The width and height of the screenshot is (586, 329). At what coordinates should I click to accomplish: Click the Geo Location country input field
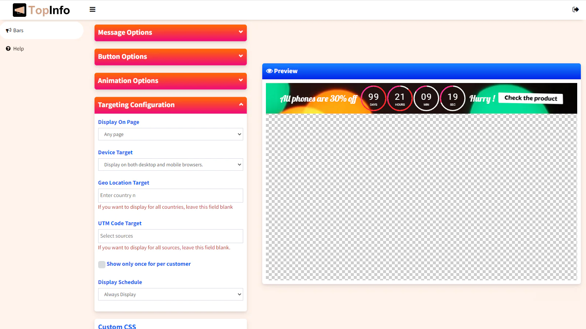pos(170,196)
